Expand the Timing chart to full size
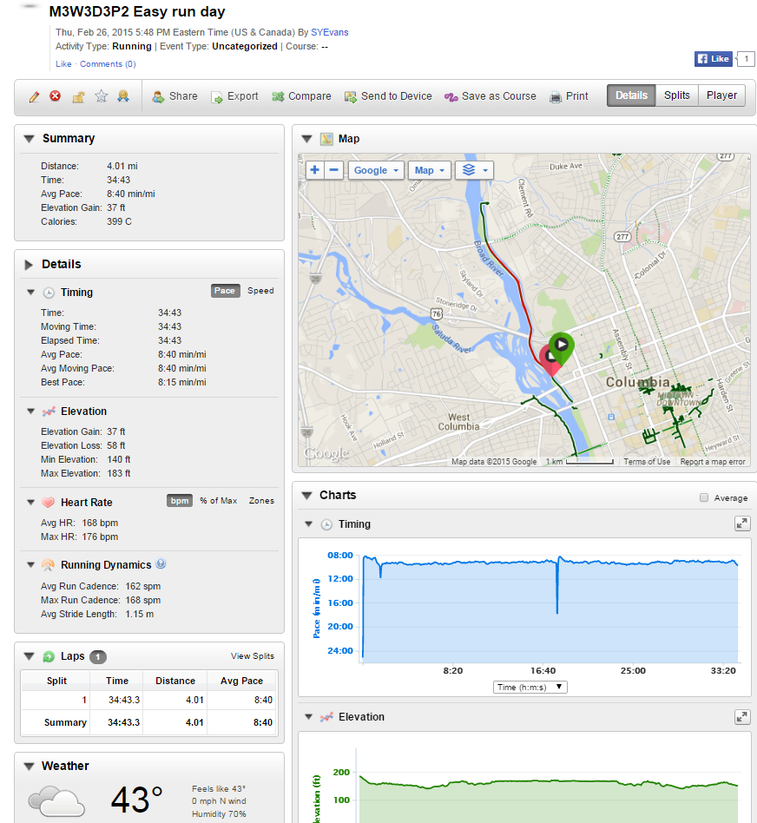This screenshot has width=757, height=823. (741, 523)
